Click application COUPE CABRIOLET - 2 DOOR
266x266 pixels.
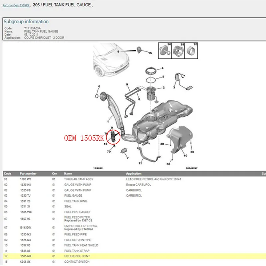[x=44, y=38]
